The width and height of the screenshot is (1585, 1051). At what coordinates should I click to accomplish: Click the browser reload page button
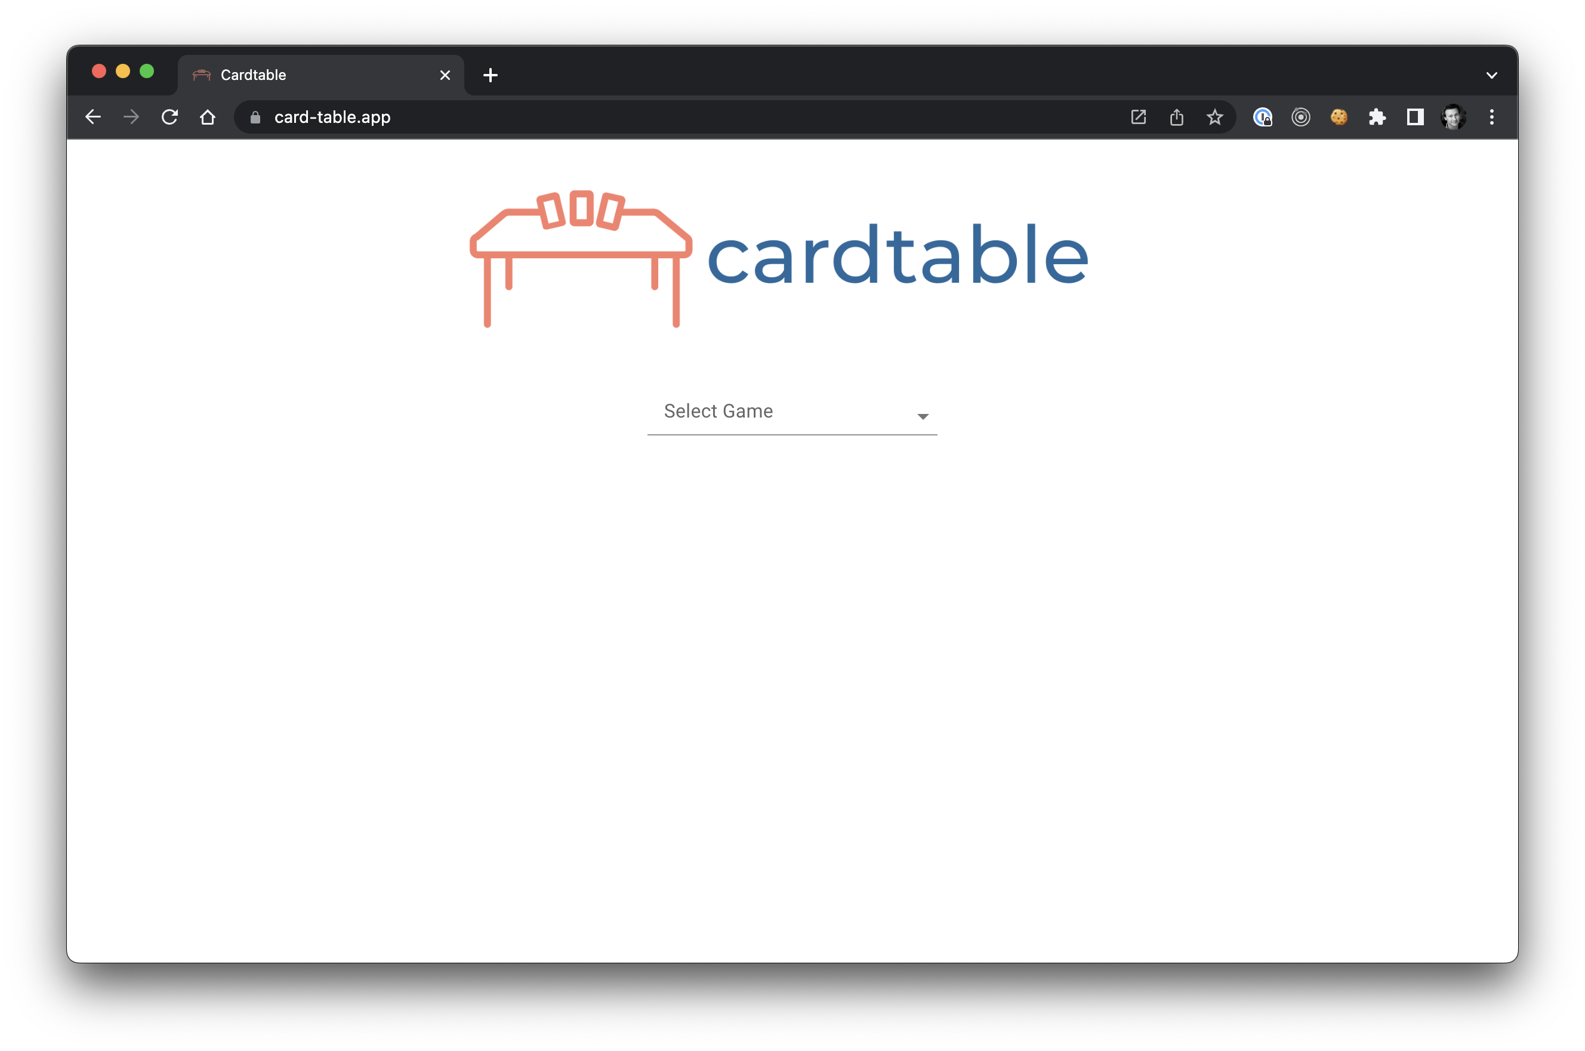[170, 116]
